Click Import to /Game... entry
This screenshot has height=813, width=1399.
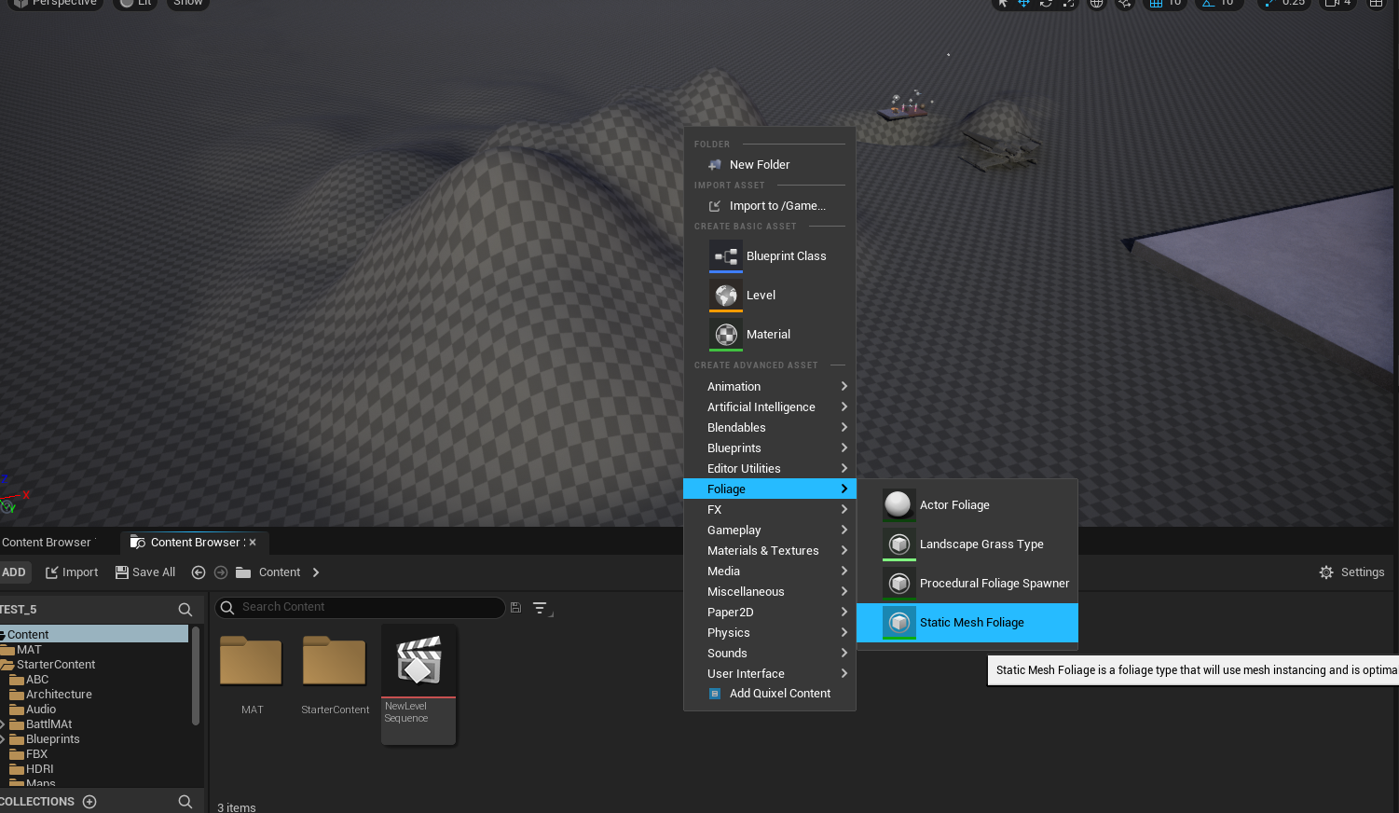pos(769,205)
